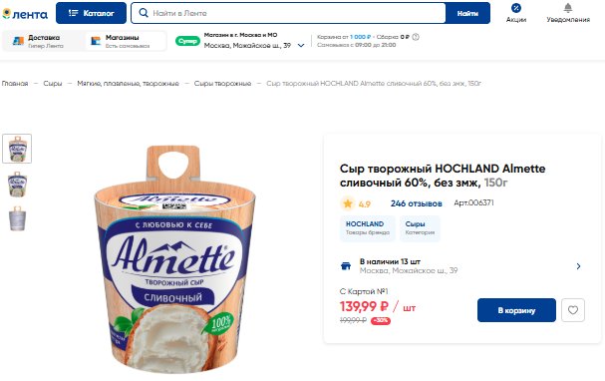Click the store availability shop icon
This screenshot has width=605, height=381.
[x=346, y=266]
